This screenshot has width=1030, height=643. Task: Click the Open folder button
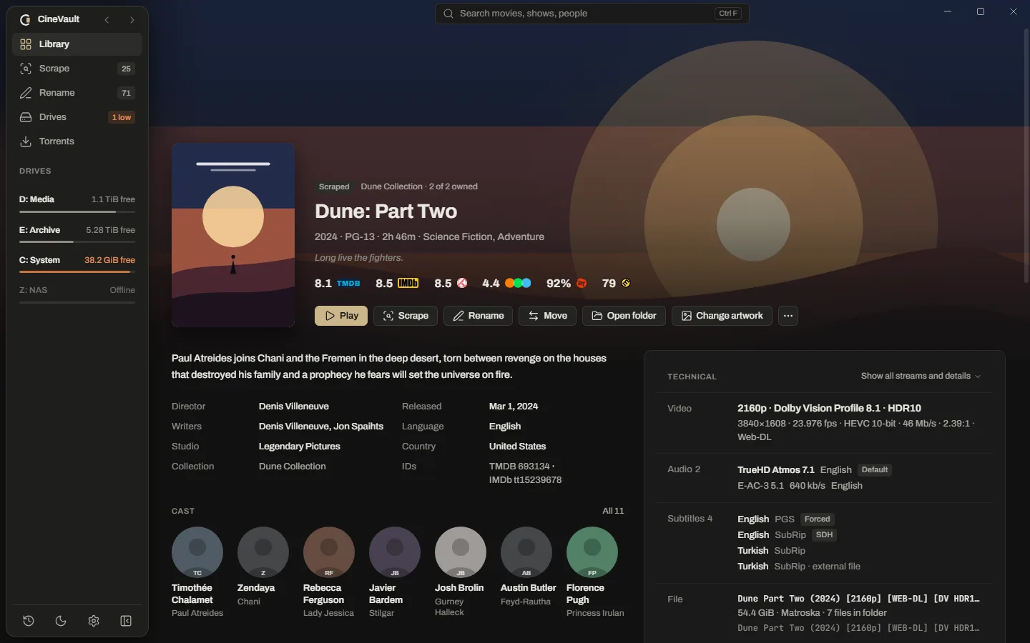[624, 316]
